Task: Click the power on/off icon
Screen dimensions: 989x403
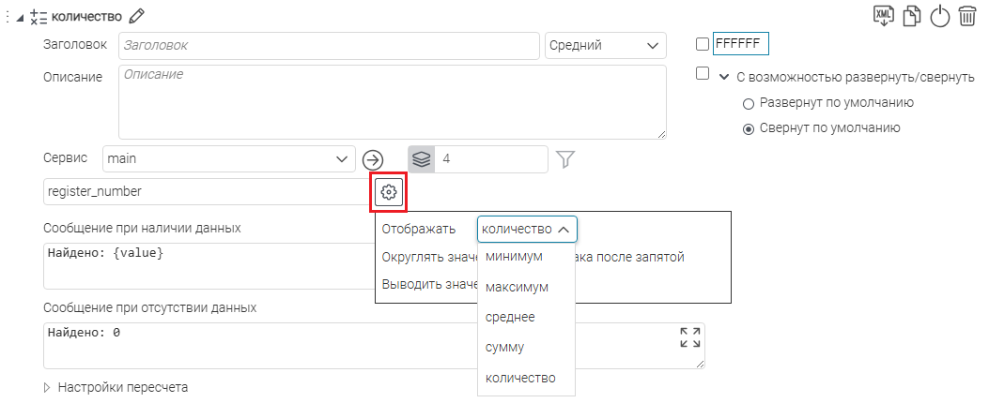Action: click(939, 17)
